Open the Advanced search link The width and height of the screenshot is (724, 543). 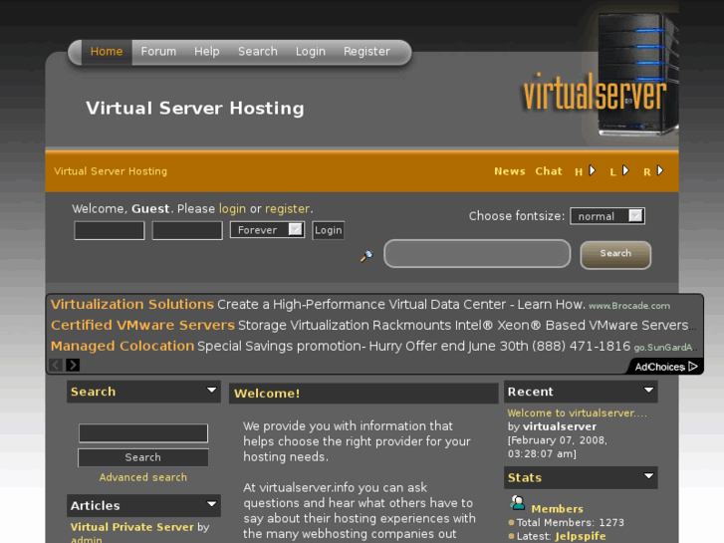click(143, 477)
